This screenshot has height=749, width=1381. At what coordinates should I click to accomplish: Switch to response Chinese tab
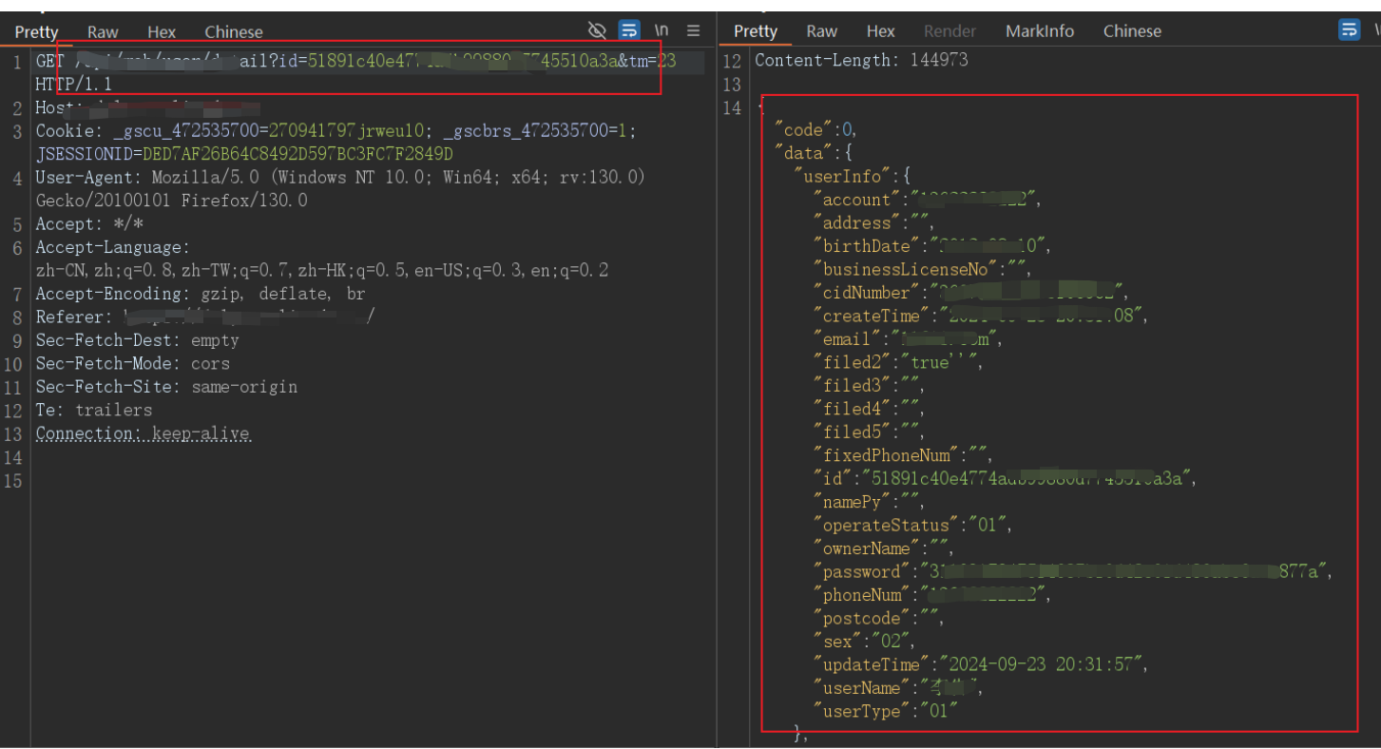point(1132,30)
